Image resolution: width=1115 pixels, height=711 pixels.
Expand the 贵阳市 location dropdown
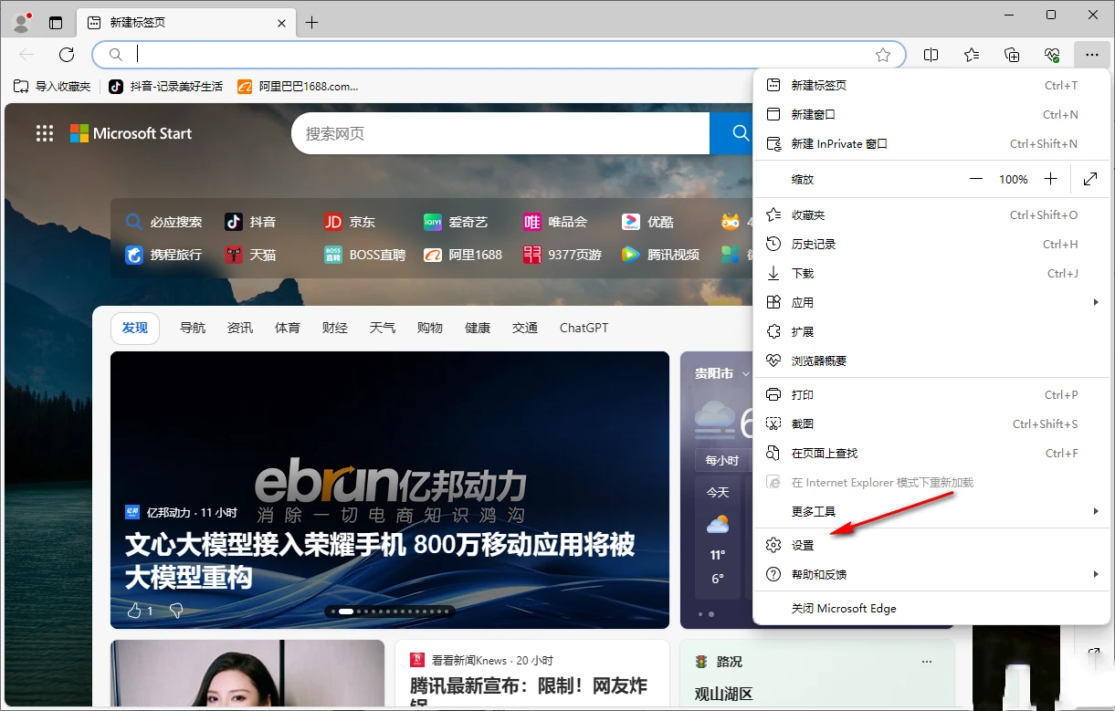click(745, 374)
